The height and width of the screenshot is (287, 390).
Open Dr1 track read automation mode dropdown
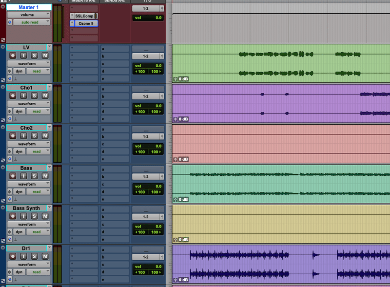tap(39, 272)
